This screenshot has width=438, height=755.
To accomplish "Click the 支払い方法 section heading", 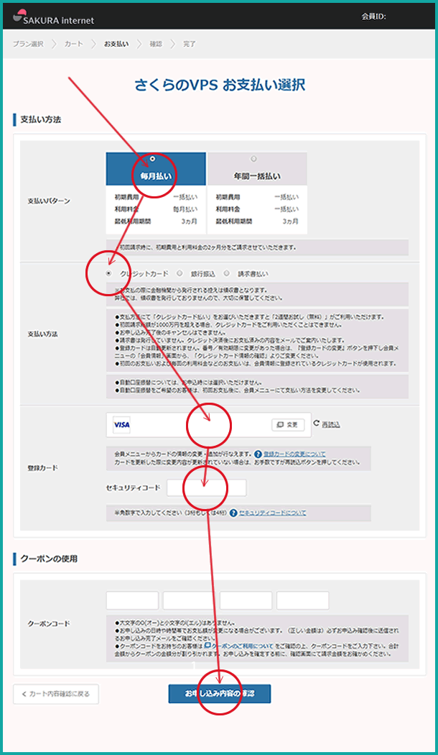I will 40,119.
